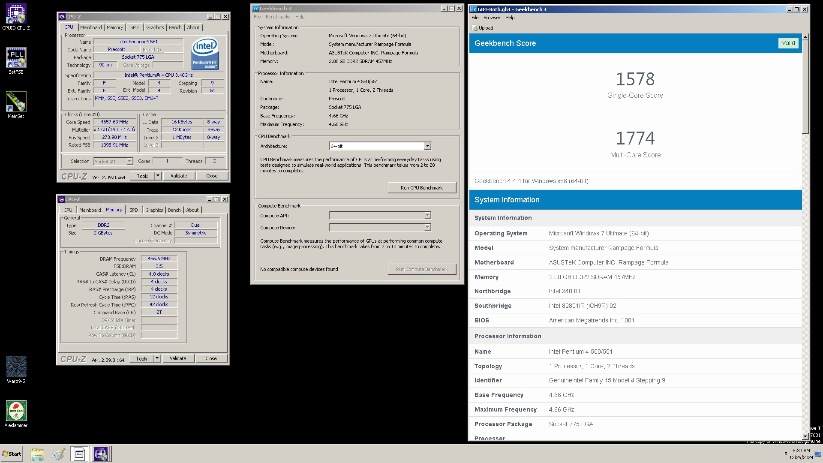Open SPD tab in top CPU-Z
The width and height of the screenshot is (823, 463).
coord(135,27)
